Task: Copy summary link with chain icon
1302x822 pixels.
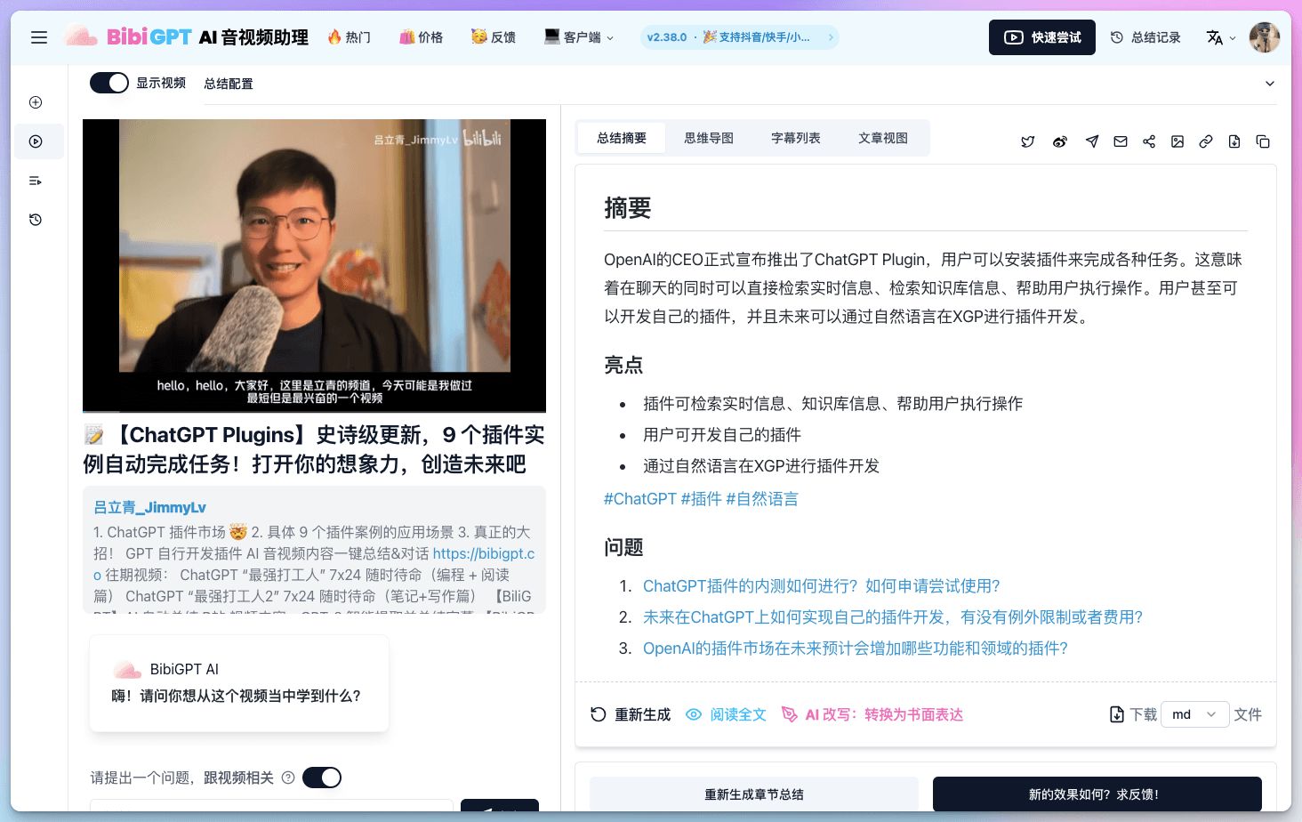Action: [1206, 141]
